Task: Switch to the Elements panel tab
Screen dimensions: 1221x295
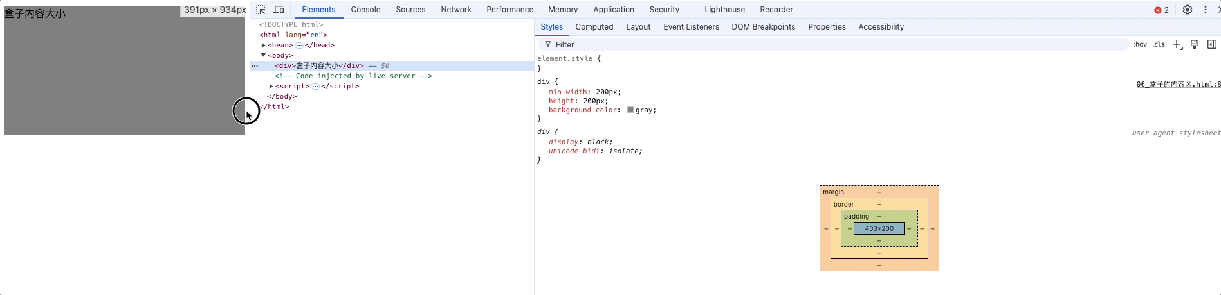Action: tap(318, 10)
